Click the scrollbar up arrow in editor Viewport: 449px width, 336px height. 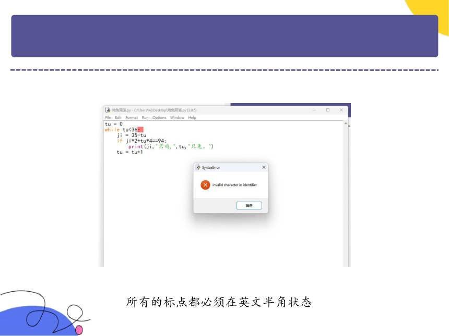point(346,123)
